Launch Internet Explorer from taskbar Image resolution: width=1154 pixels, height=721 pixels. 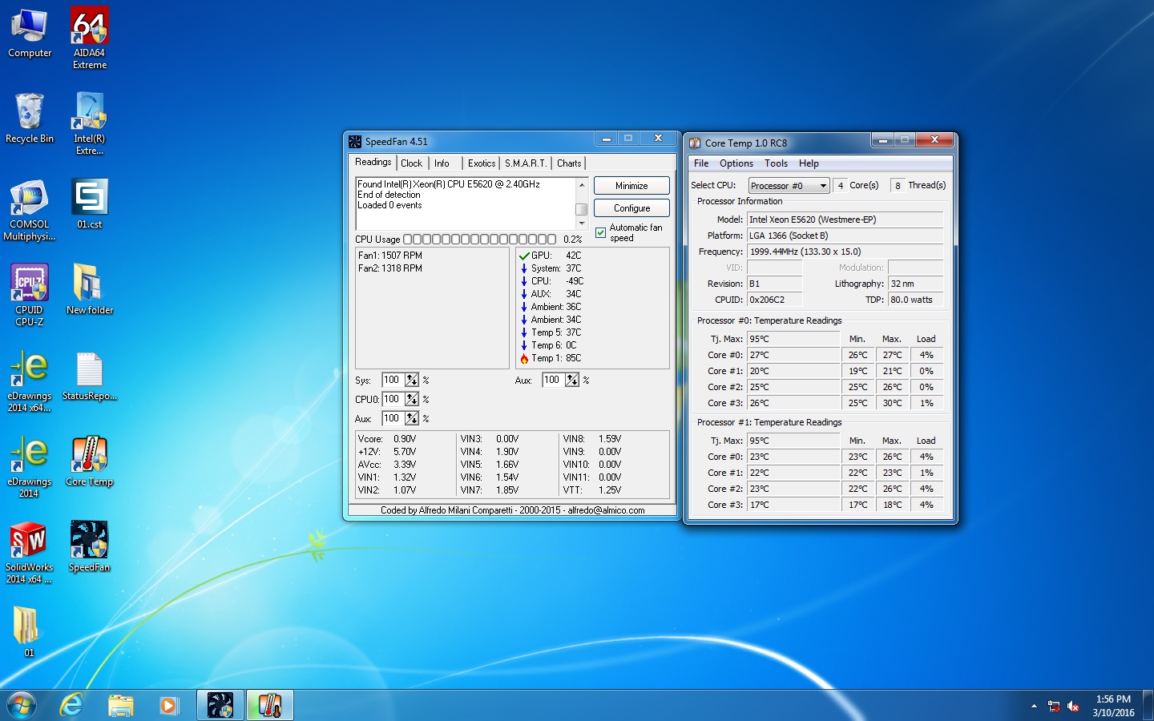(72, 705)
